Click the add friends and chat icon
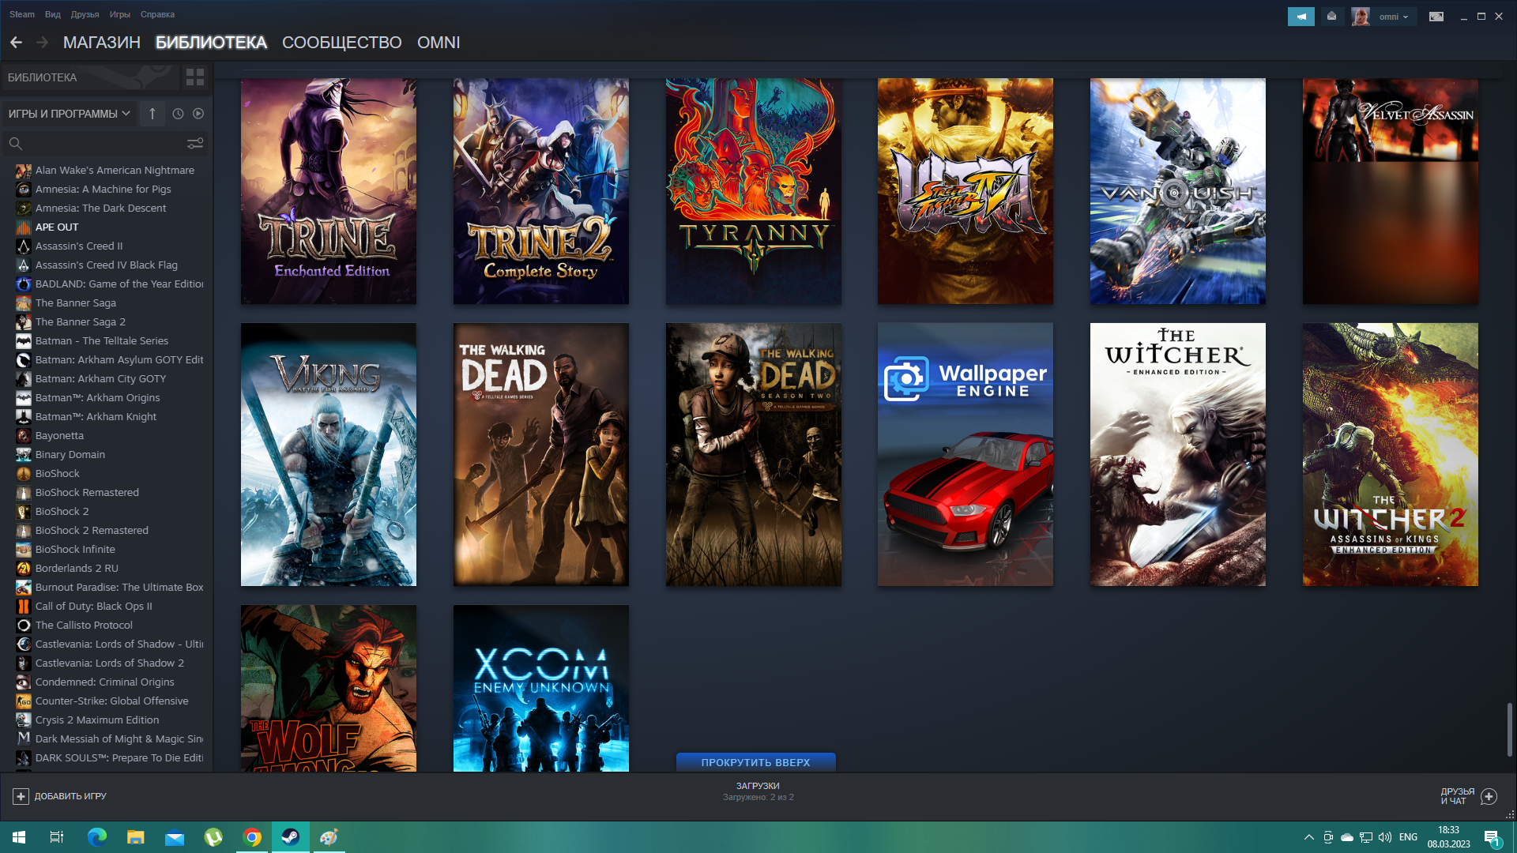This screenshot has width=1517, height=853. click(1489, 796)
